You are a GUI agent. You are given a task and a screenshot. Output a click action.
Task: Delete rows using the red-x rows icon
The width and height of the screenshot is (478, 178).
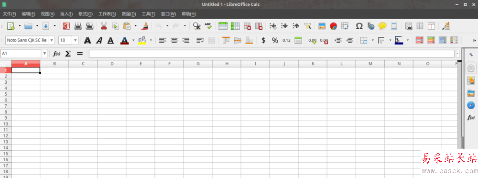(x=247, y=26)
